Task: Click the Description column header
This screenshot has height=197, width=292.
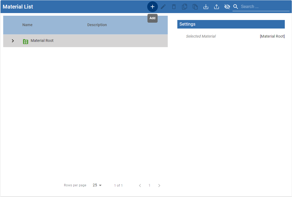Action: coord(97,25)
